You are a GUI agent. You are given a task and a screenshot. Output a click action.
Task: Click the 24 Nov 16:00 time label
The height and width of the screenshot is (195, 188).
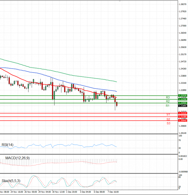(x=17, y=192)
